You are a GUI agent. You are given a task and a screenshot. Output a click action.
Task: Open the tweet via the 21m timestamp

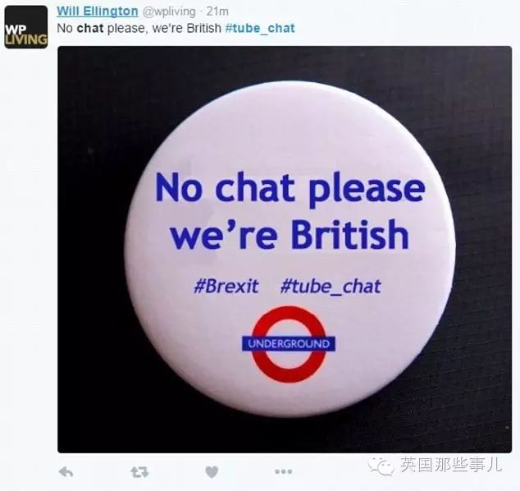point(217,11)
